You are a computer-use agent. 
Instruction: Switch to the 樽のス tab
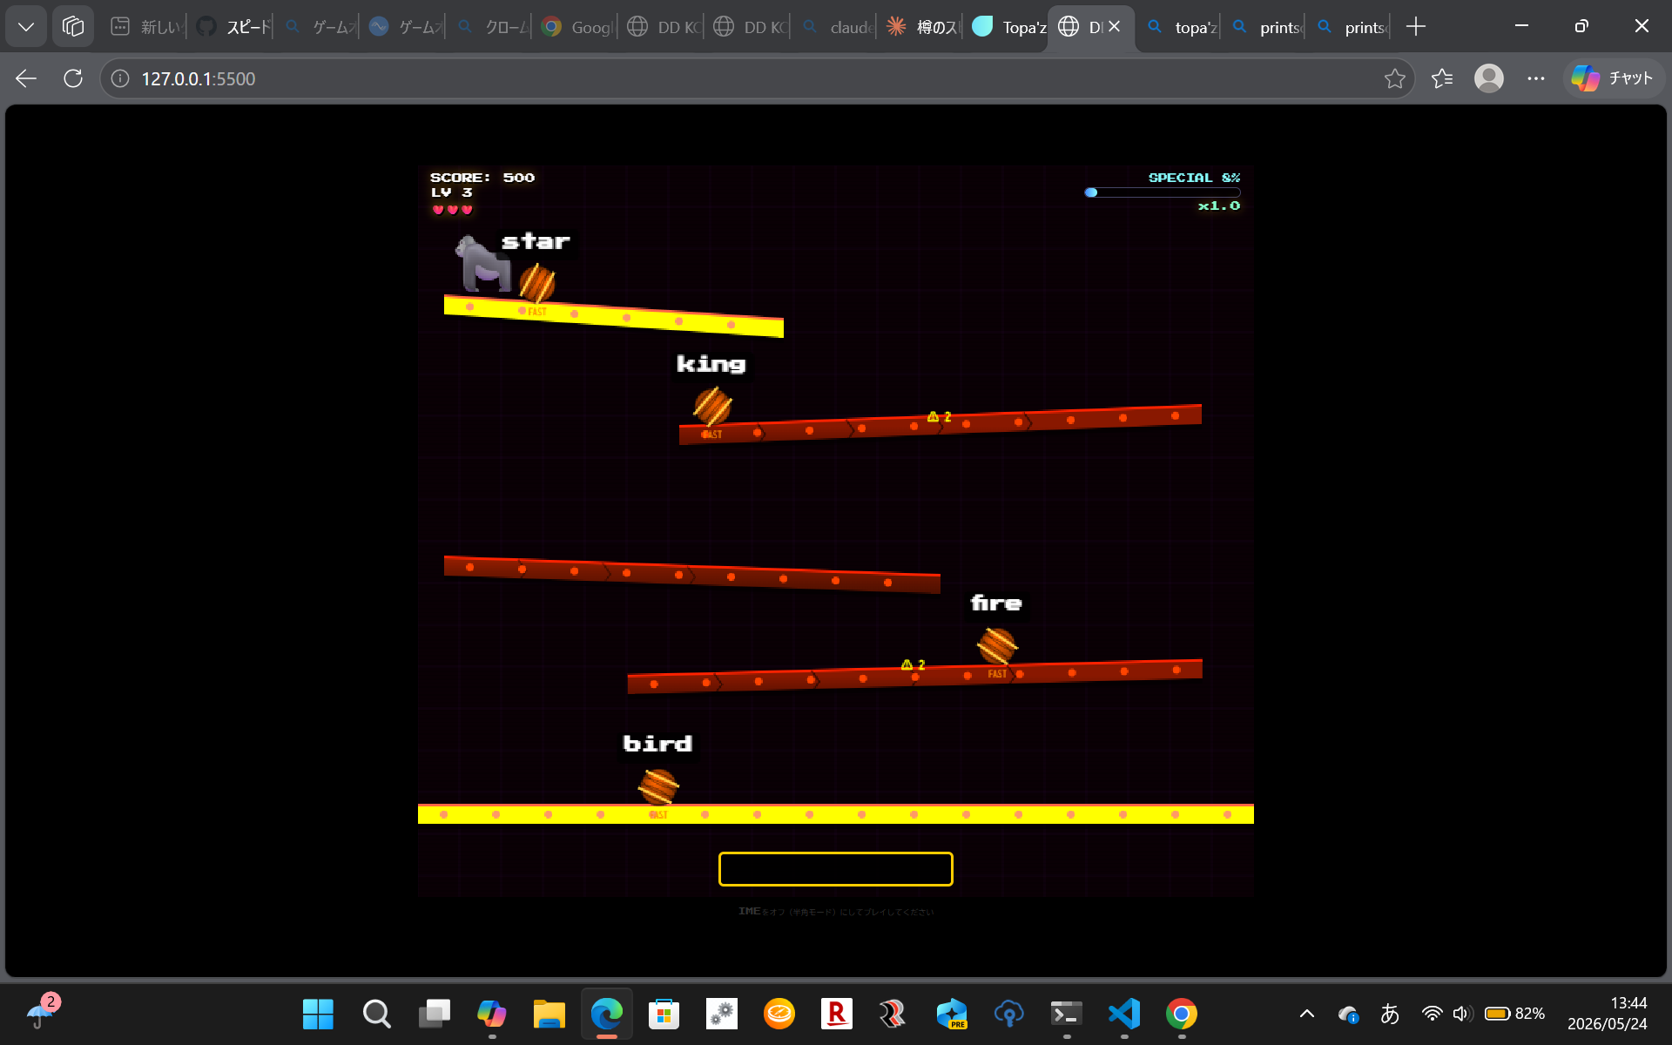pos(921,27)
